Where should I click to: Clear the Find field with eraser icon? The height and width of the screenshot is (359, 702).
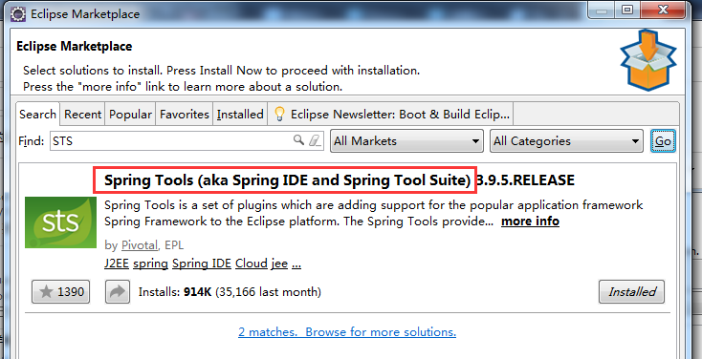coord(315,140)
